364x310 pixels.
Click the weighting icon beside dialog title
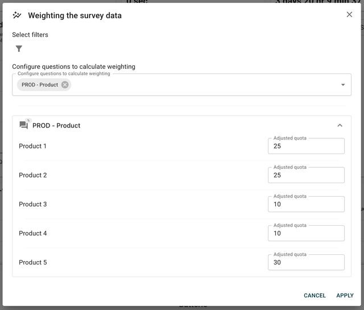pyautogui.click(x=17, y=15)
